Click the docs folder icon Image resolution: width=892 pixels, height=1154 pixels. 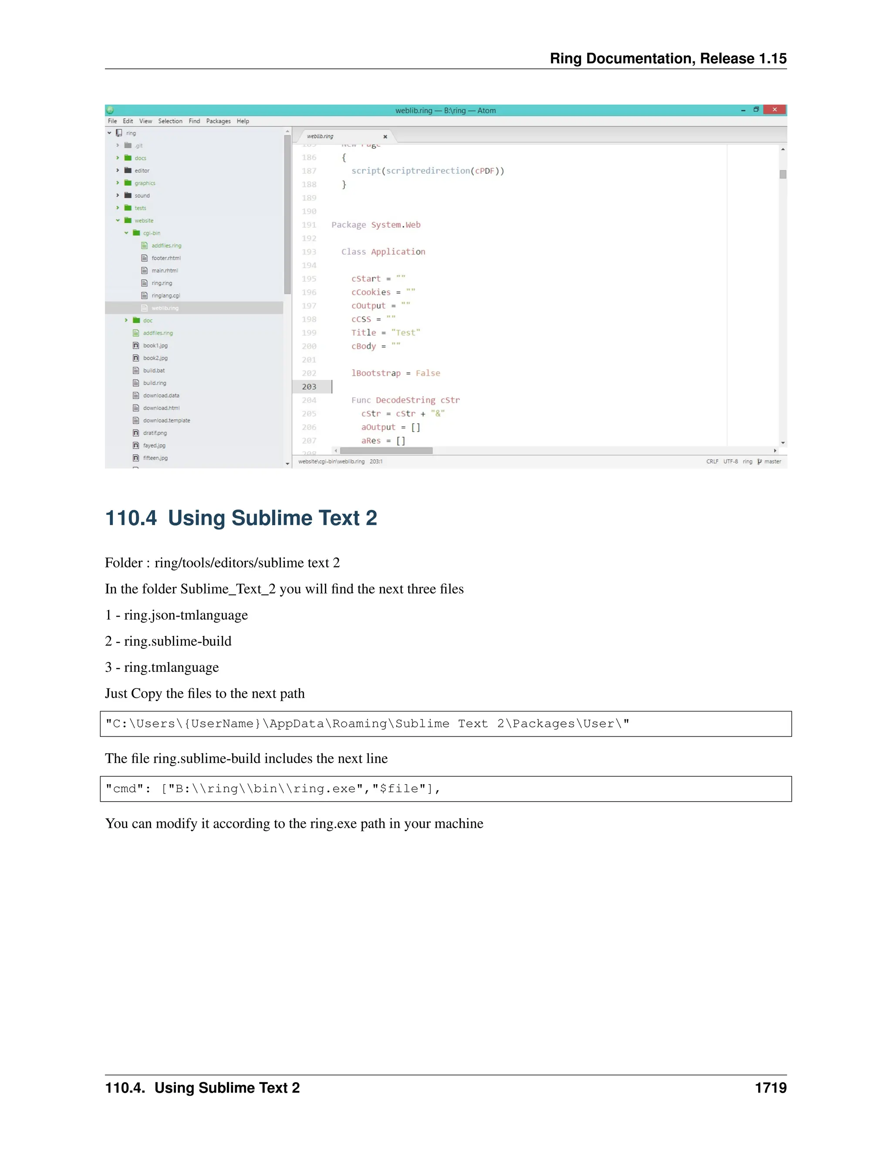[128, 158]
